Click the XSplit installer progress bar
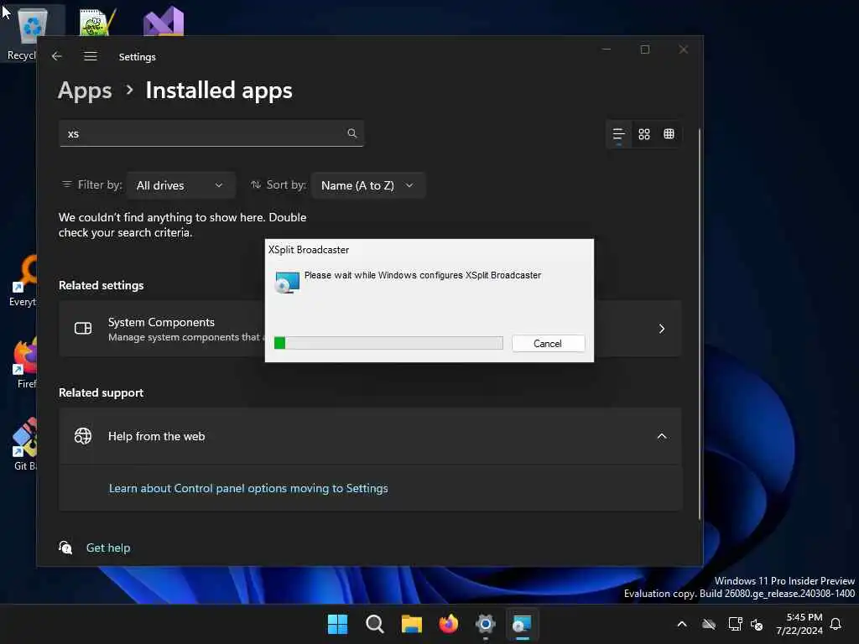The image size is (859, 644). click(x=388, y=343)
